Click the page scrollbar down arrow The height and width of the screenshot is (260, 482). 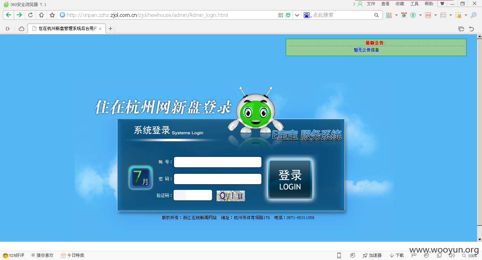480,239
